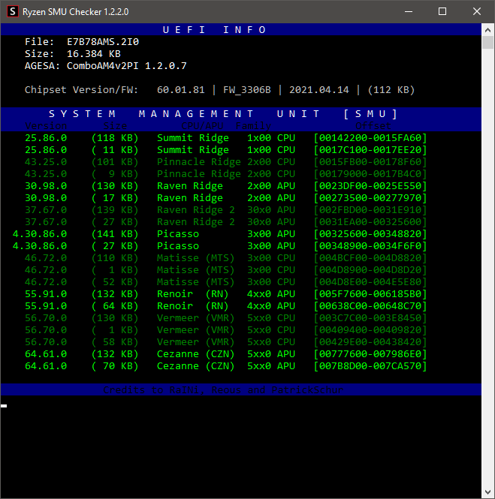Click the Ryzen SMU Checker app icon

(13, 11)
